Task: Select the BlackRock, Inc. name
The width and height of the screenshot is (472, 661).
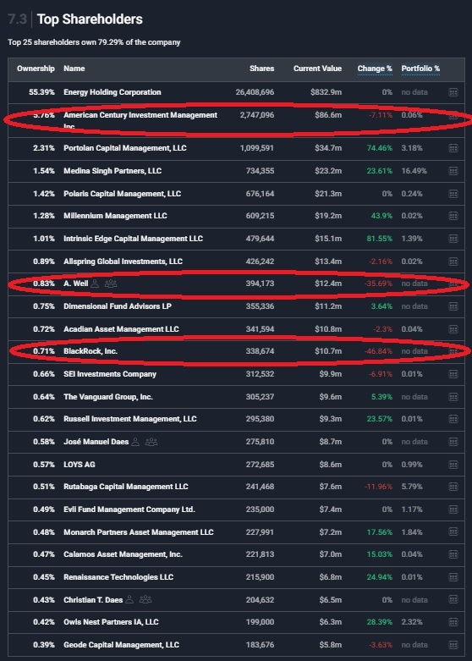Action: 91,351
